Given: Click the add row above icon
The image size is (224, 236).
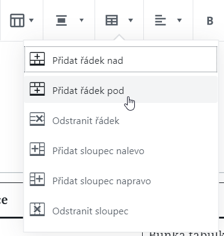Looking at the screenshot, I should pos(37,59).
